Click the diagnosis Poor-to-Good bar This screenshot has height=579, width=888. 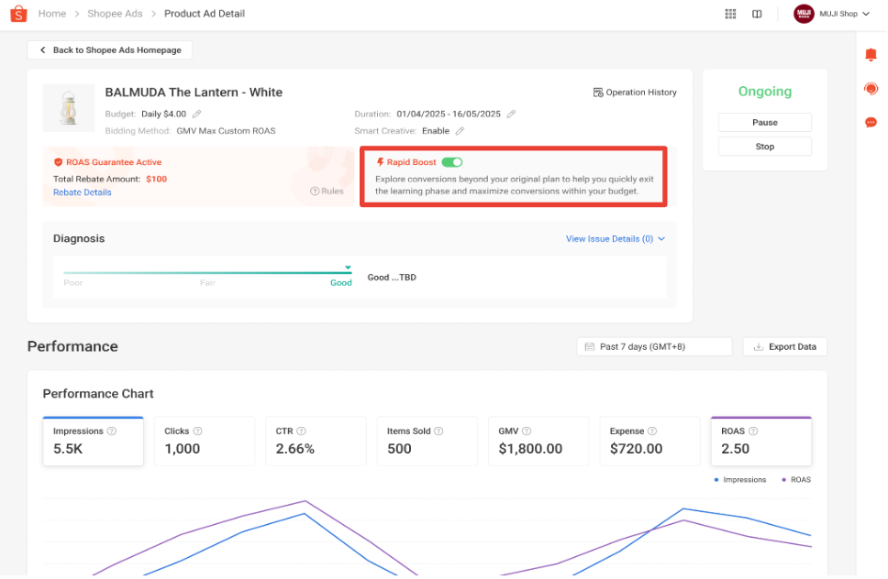coord(207,272)
